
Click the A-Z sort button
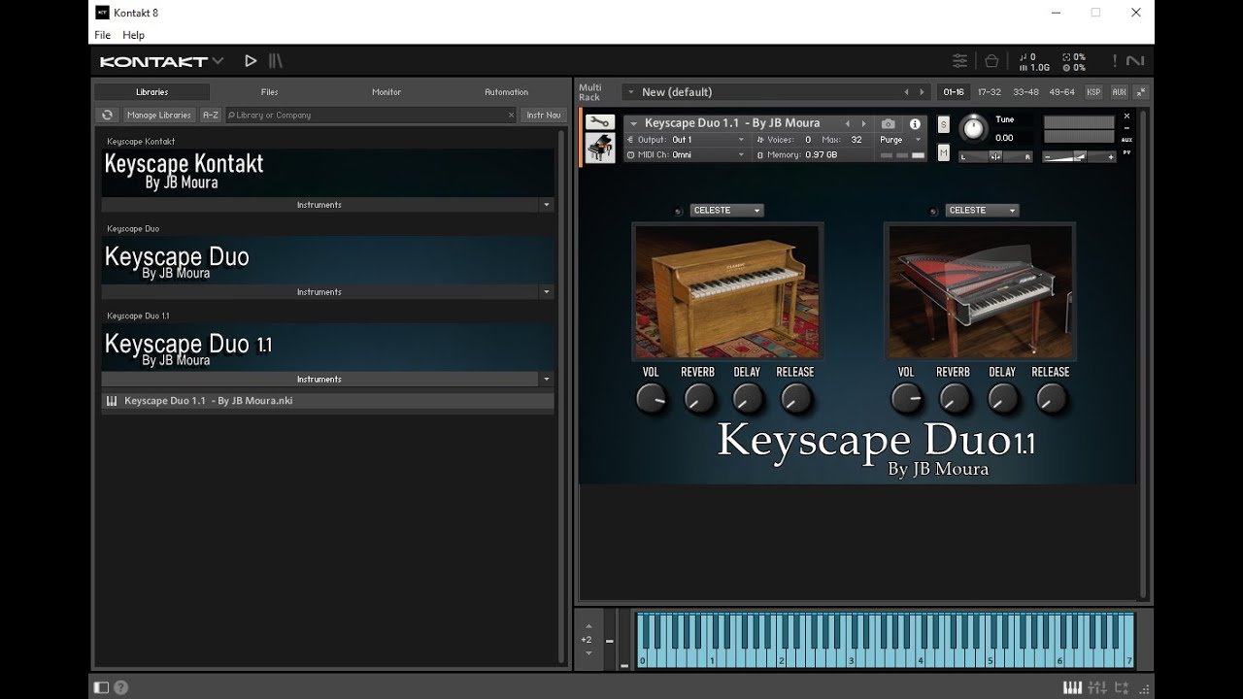point(211,115)
